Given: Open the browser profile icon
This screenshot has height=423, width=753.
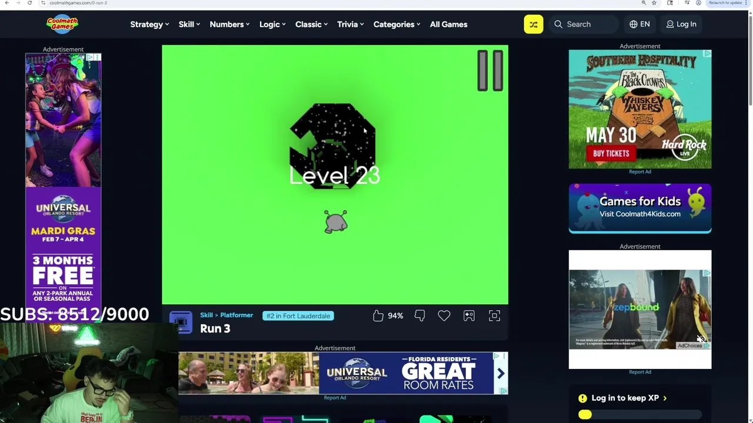Looking at the screenshot, I should coord(698,3).
